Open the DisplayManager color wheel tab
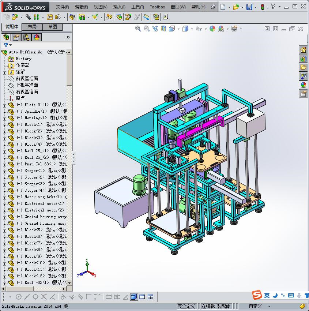 pos(37,37)
